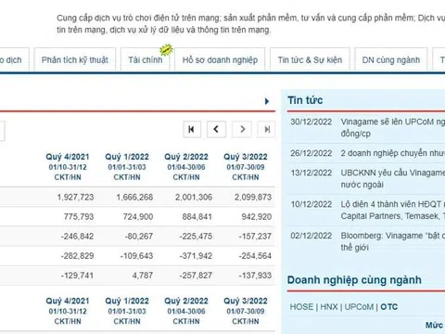This screenshot has height=334, width=445.
Task: Click the value 884,841
Action: tap(197, 216)
